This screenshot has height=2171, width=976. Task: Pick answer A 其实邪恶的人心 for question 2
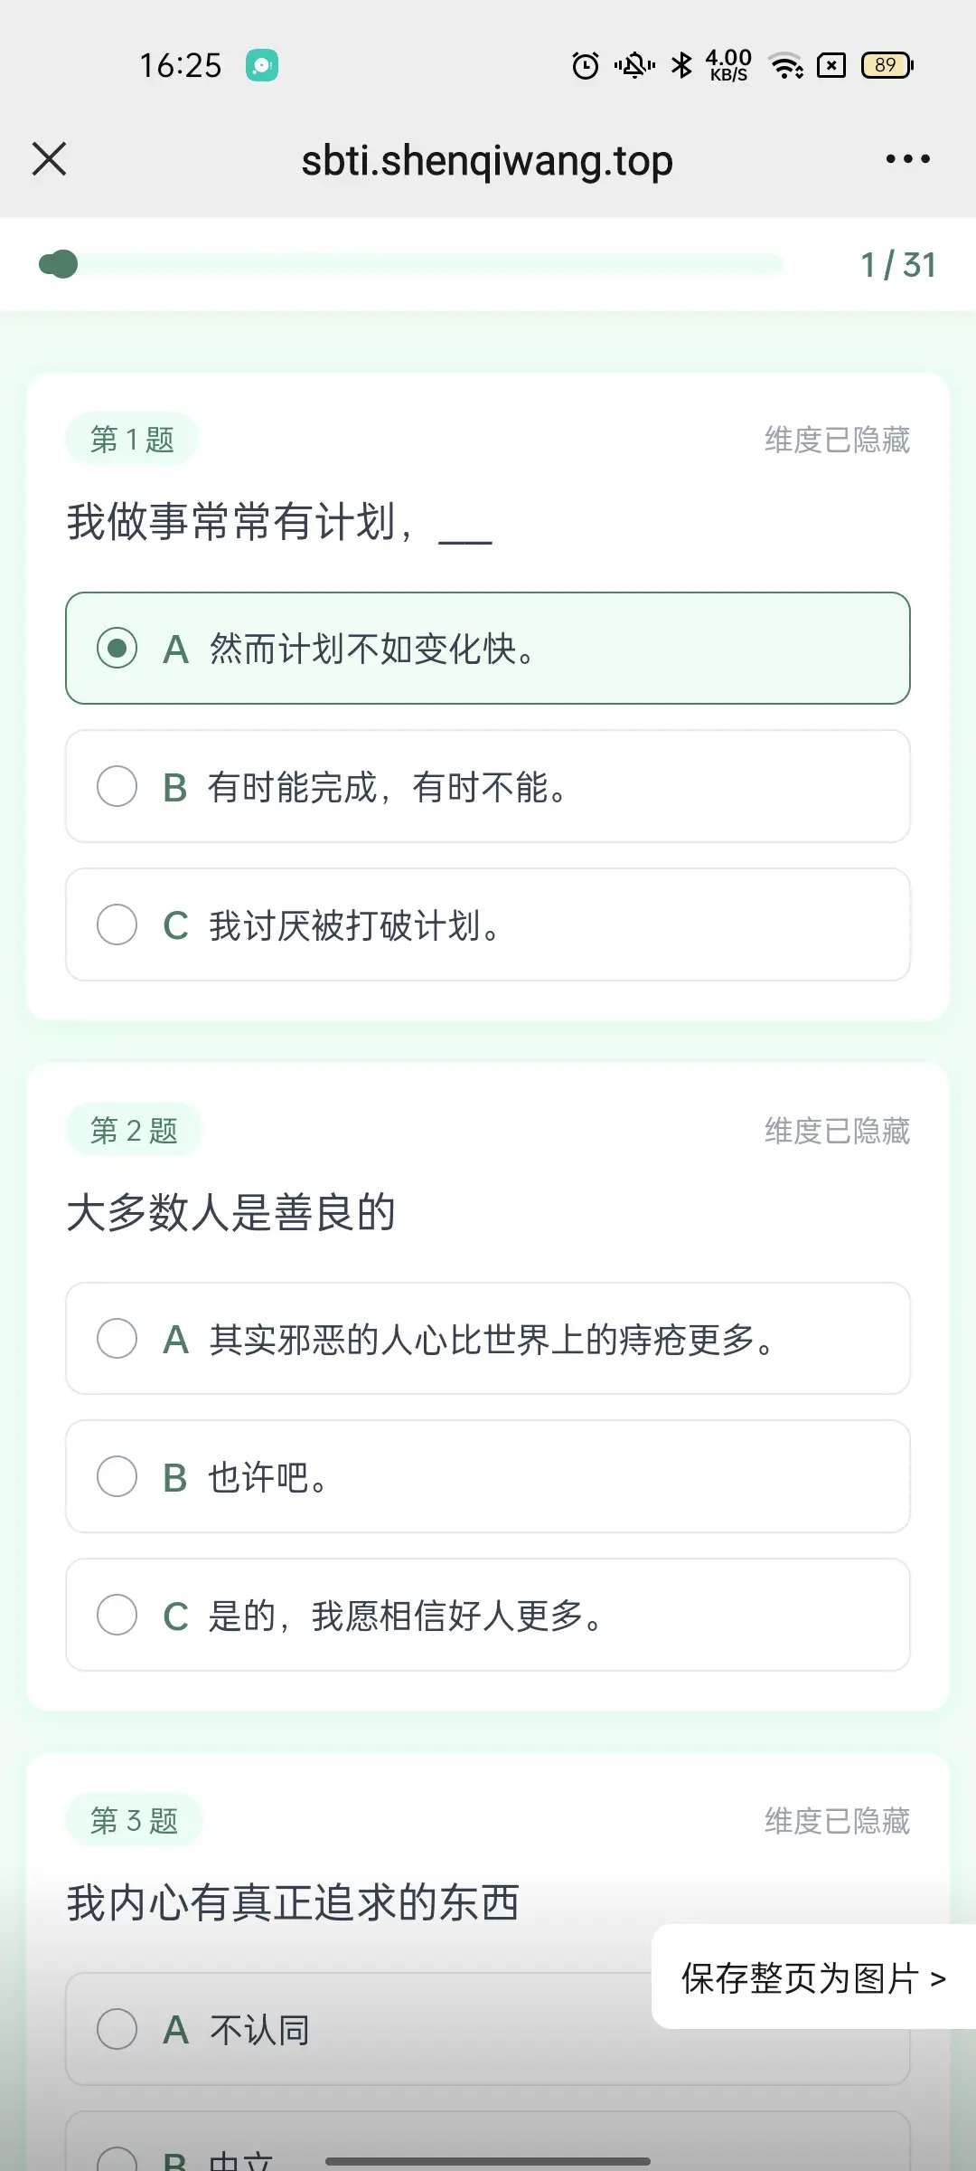[x=487, y=1339]
